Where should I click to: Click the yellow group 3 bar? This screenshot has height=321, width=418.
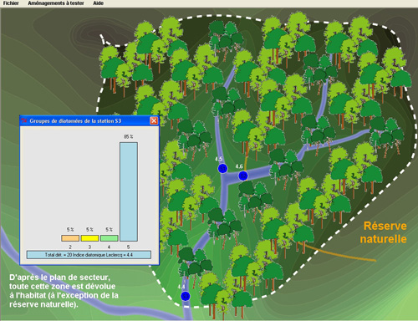tap(89, 238)
